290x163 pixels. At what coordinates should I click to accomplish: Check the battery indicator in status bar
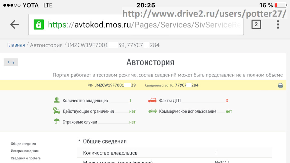coord(281,5)
